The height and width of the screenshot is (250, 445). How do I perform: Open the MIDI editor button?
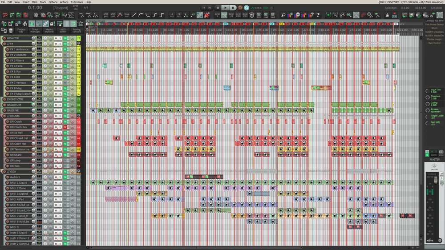(63, 30)
